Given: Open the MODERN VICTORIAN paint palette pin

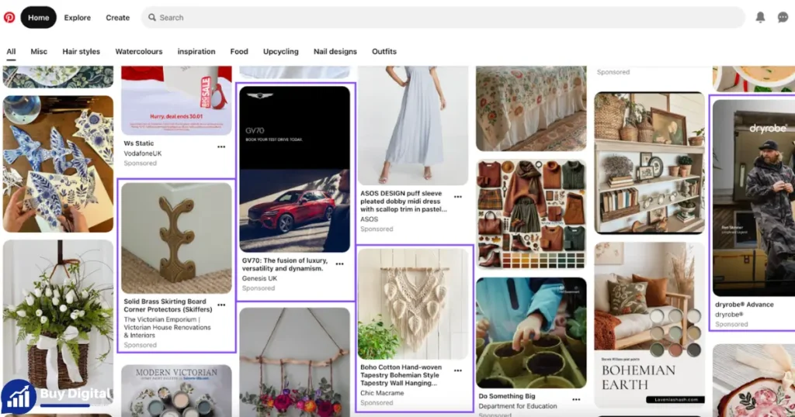Looking at the screenshot, I should click(176, 391).
